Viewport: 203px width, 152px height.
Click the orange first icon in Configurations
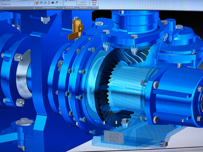tap(37, 2)
